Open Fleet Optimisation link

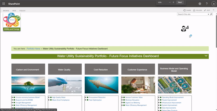click(95, 100)
